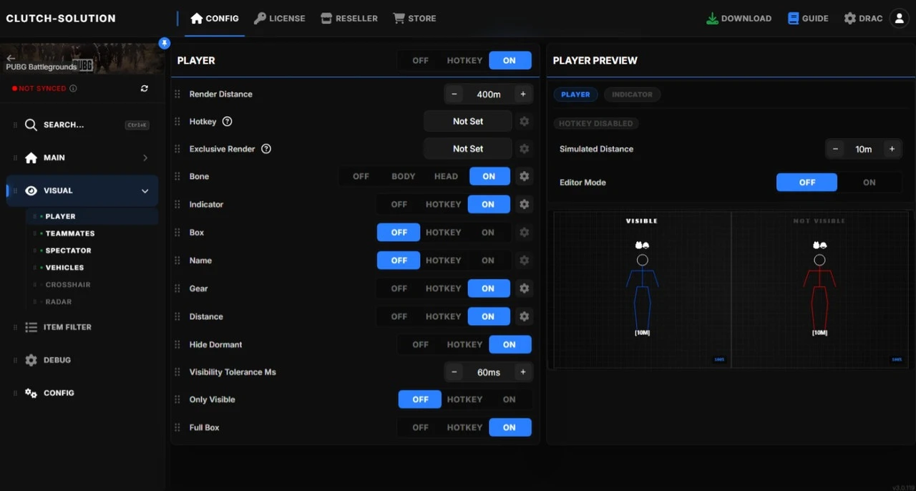Turn Full Box OFF
The image size is (916, 491).
click(x=420, y=427)
